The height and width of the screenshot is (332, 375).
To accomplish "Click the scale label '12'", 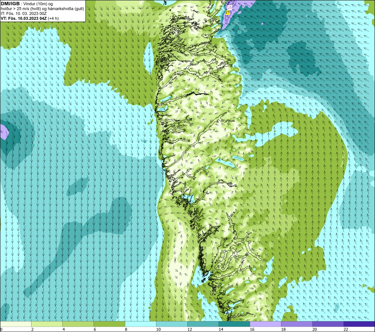I will click(190, 329).
